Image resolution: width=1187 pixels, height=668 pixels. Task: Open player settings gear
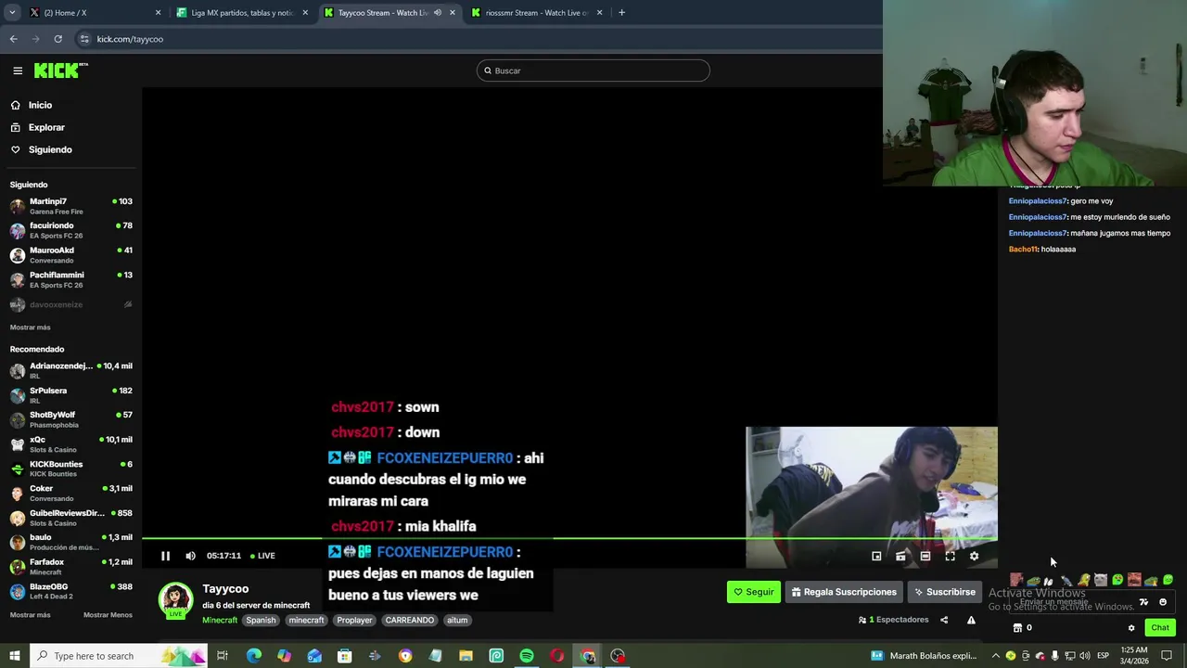pyautogui.click(x=974, y=556)
